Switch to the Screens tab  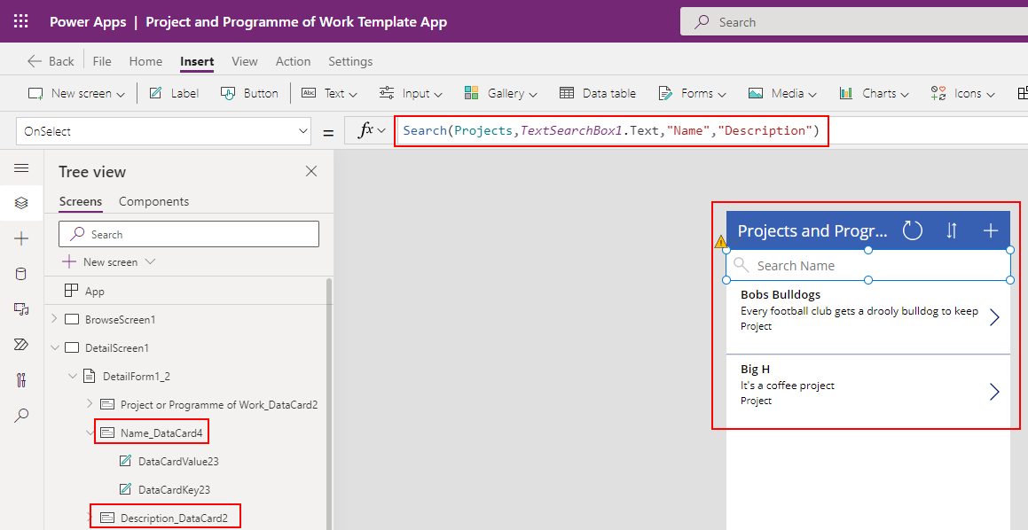coord(81,201)
